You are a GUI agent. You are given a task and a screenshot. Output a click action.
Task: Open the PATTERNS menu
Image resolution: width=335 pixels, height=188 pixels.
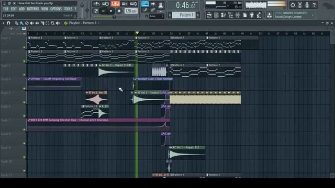[33, 9]
